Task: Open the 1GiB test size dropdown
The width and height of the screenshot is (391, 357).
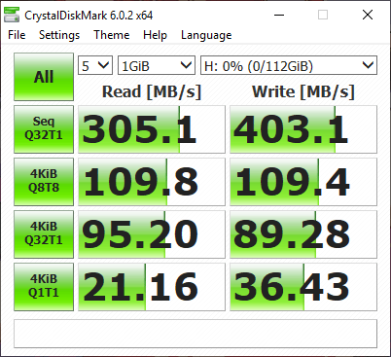Action: tap(157, 65)
